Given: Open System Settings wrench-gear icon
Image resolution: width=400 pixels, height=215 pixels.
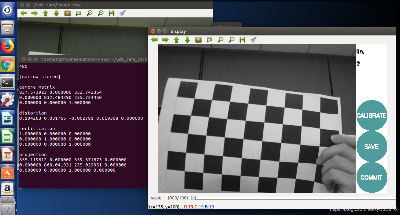Looking at the screenshot, I should click(8, 100).
